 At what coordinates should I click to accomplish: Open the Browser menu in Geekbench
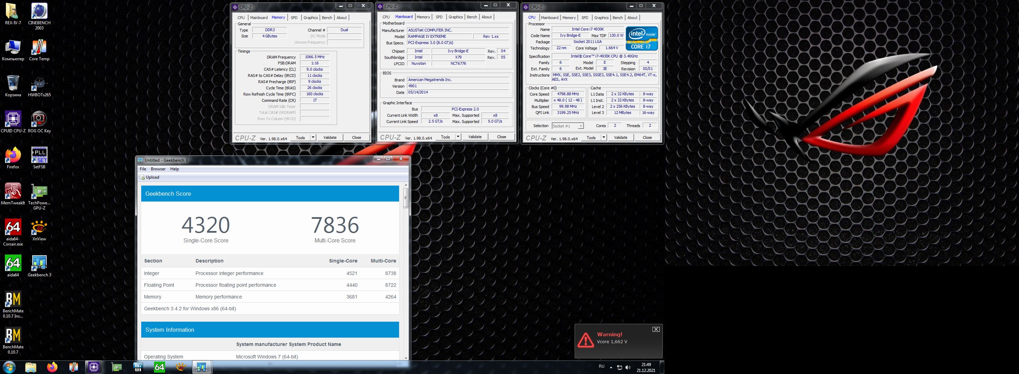click(158, 169)
